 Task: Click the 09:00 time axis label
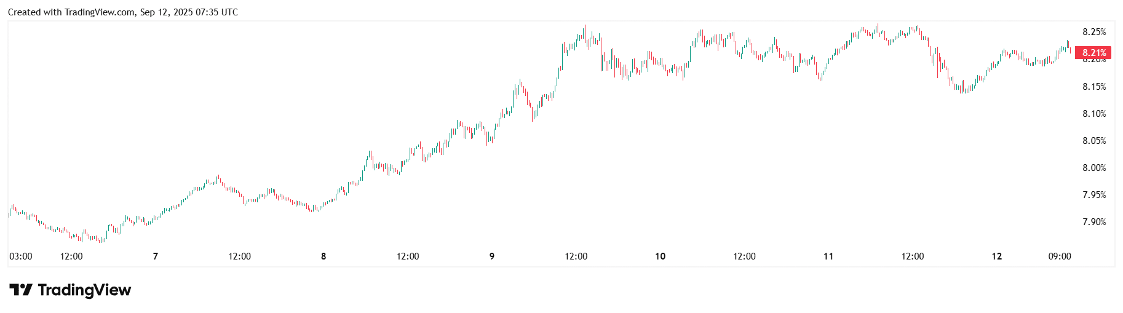point(1060,256)
